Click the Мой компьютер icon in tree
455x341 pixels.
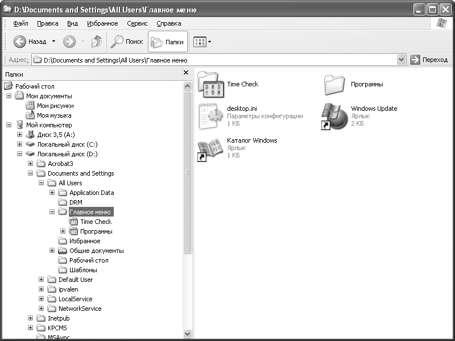pyautogui.click(x=19, y=124)
